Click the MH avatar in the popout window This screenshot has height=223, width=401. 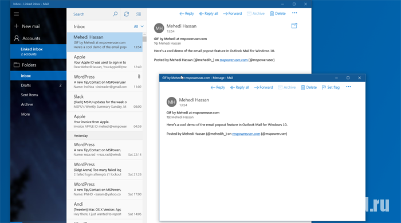tap(171, 102)
